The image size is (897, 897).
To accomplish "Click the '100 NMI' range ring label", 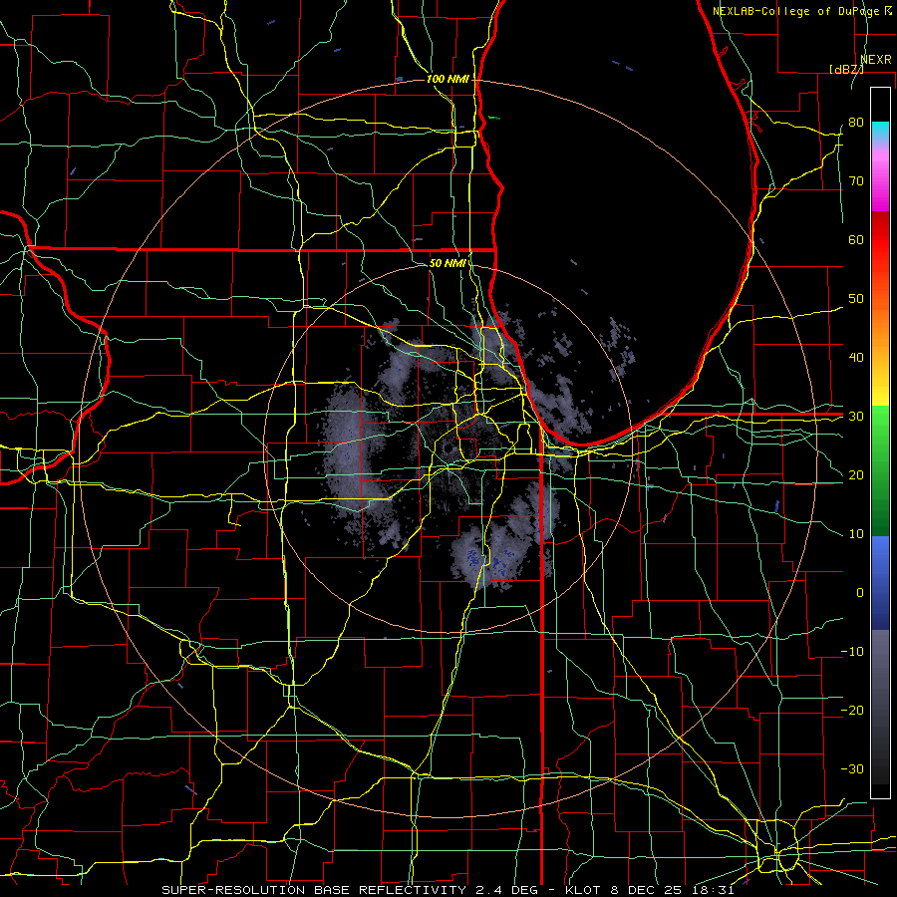I will coord(448,79).
